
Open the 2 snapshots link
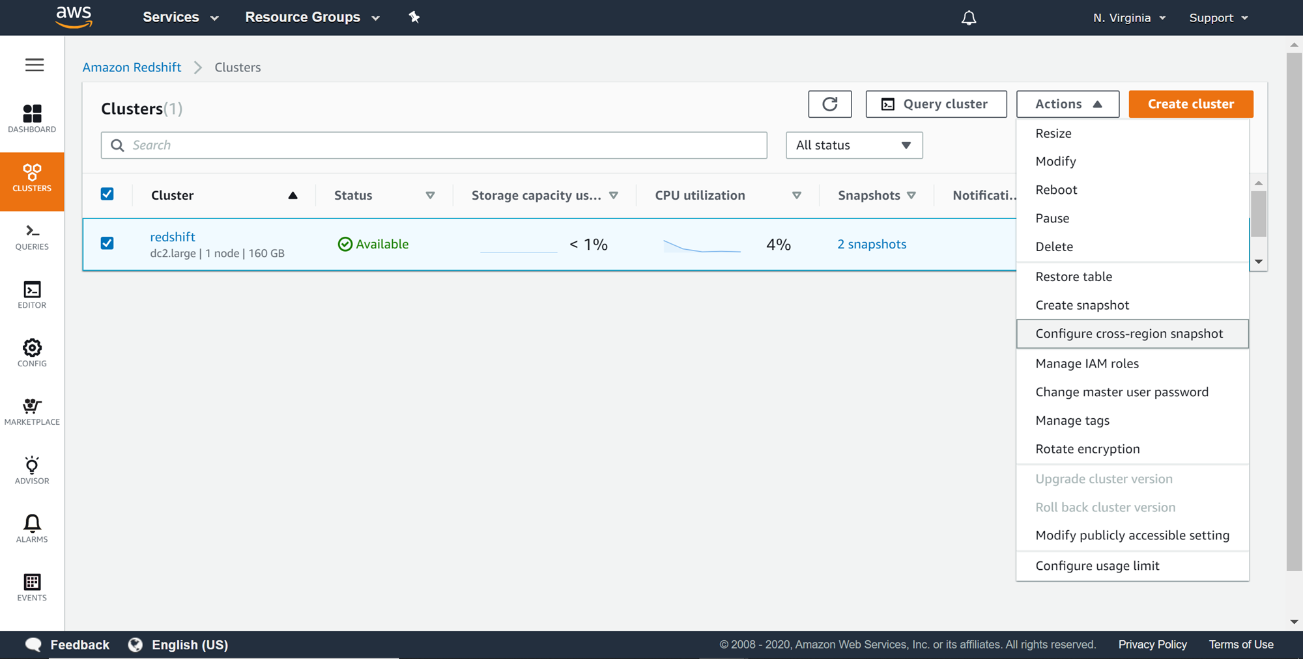(x=872, y=244)
